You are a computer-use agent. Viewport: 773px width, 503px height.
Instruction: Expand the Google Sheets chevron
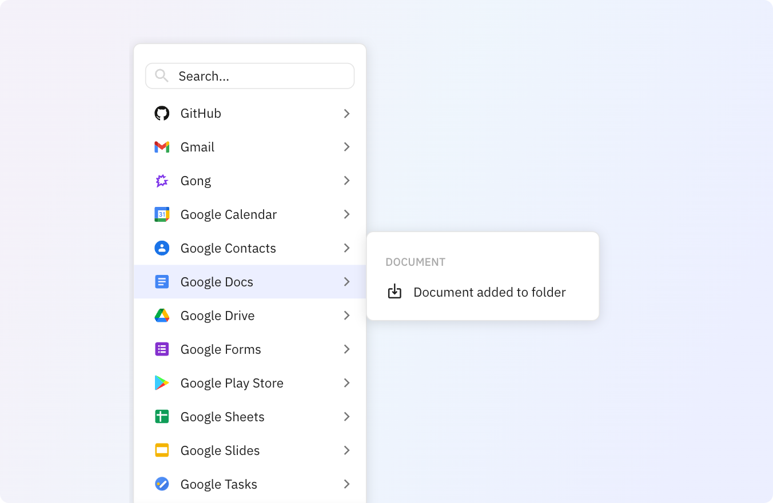pyautogui.click(x=346, y=417)
